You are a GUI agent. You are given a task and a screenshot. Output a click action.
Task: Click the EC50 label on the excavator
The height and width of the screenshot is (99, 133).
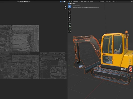pyautogui.click(x=124, y=69)
